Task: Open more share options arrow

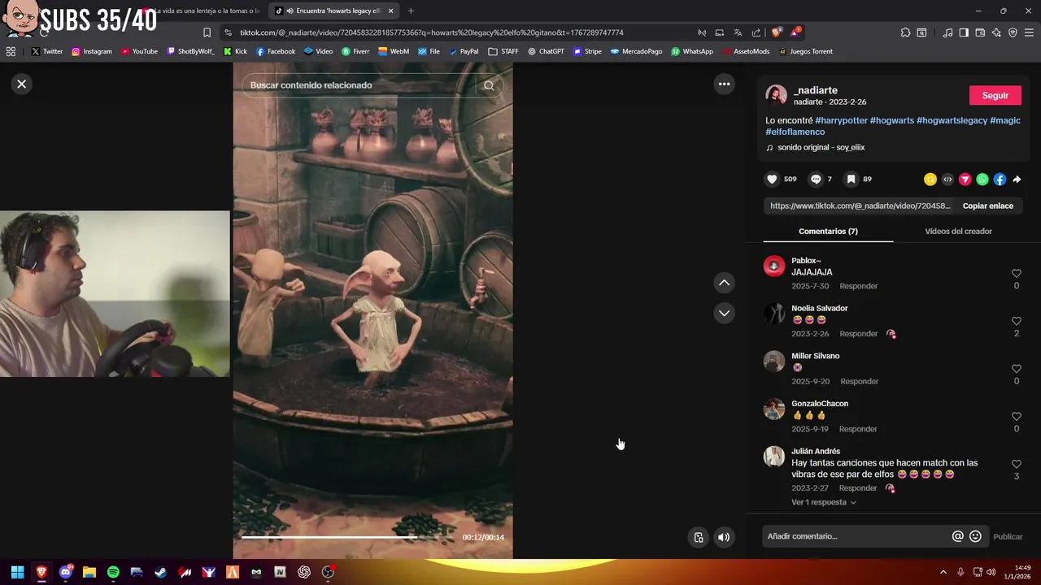Action: [x=1017, y=180]
